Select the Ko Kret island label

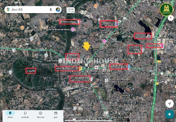pyautogui.click(x=31, y=71)
